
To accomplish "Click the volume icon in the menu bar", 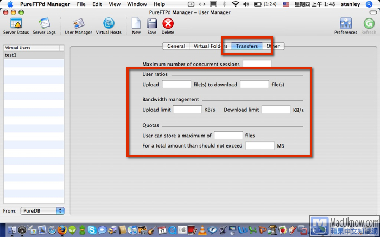I will pyautogui.click(x=246, y=4).
